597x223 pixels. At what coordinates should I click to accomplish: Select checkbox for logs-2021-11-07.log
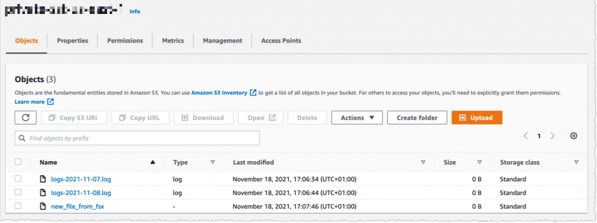(18, 179)
